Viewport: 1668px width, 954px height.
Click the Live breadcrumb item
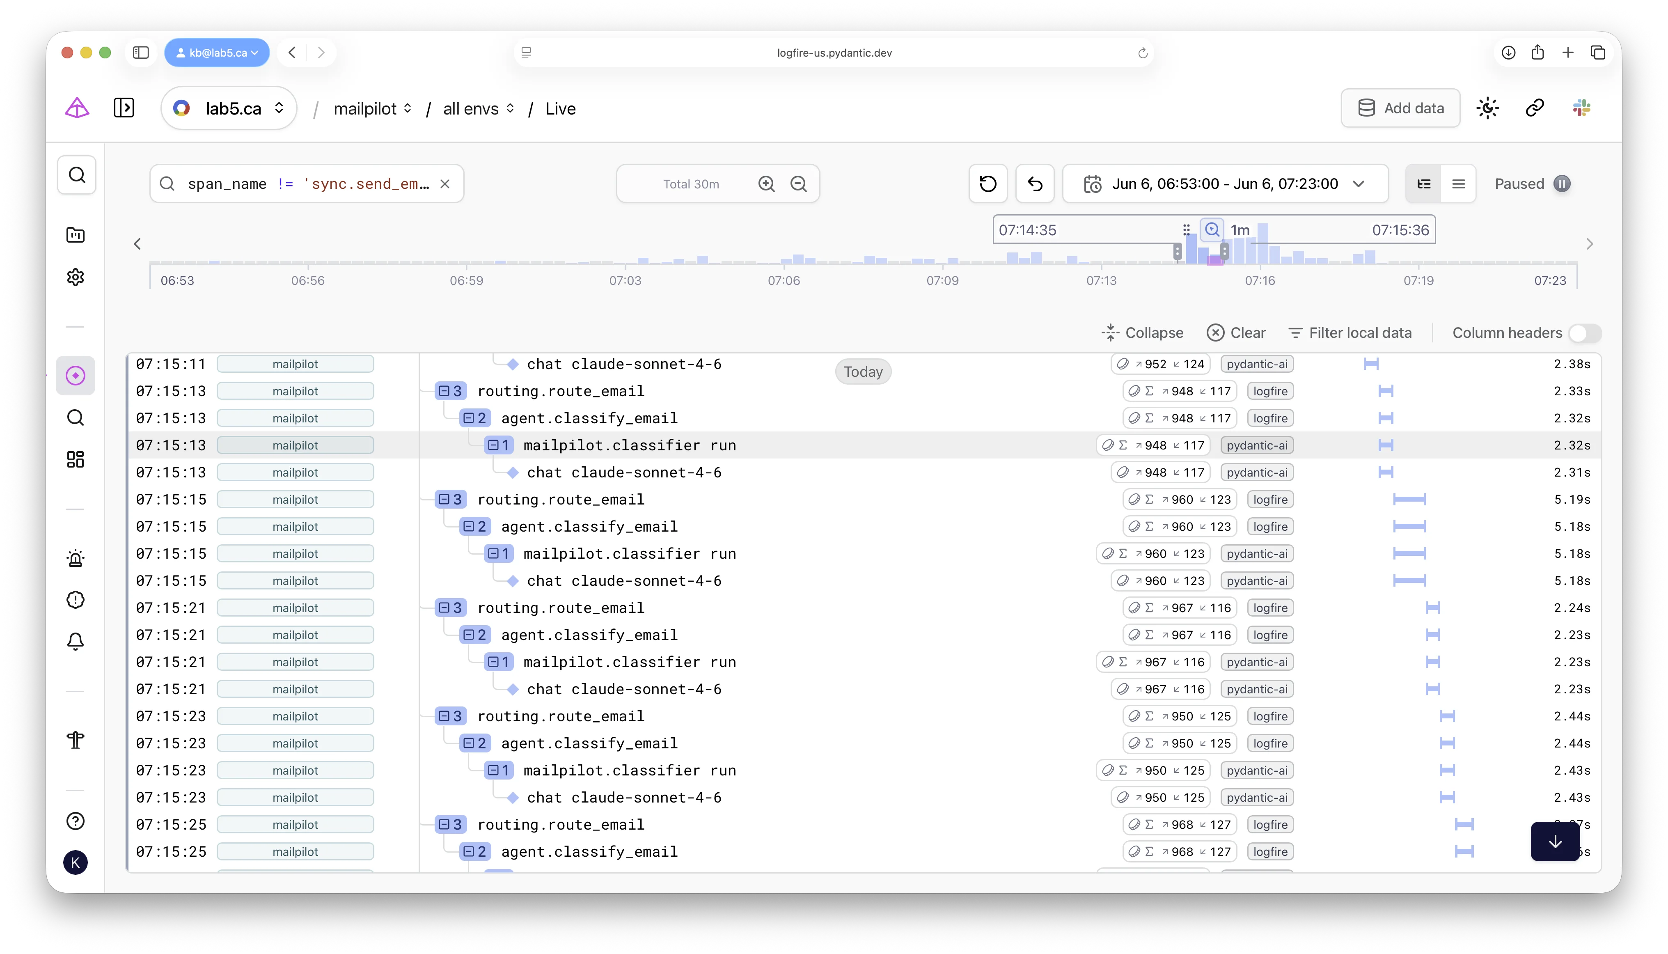click(x=560, y=109)
